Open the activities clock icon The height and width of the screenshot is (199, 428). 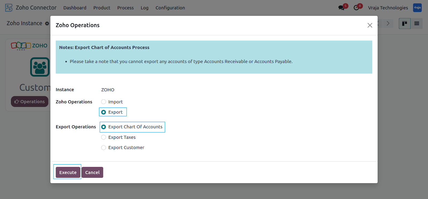(x=356, y=8)
